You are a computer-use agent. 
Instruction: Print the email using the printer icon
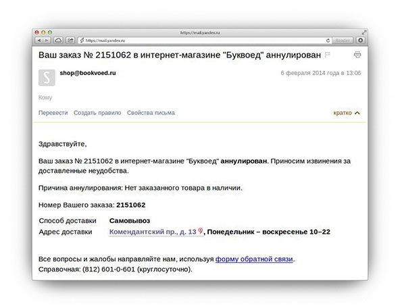pyautogui.click(x=357, y=55)
